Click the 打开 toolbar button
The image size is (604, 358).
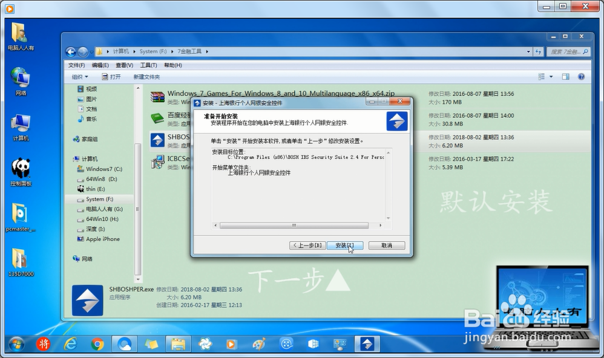point(111,77)
